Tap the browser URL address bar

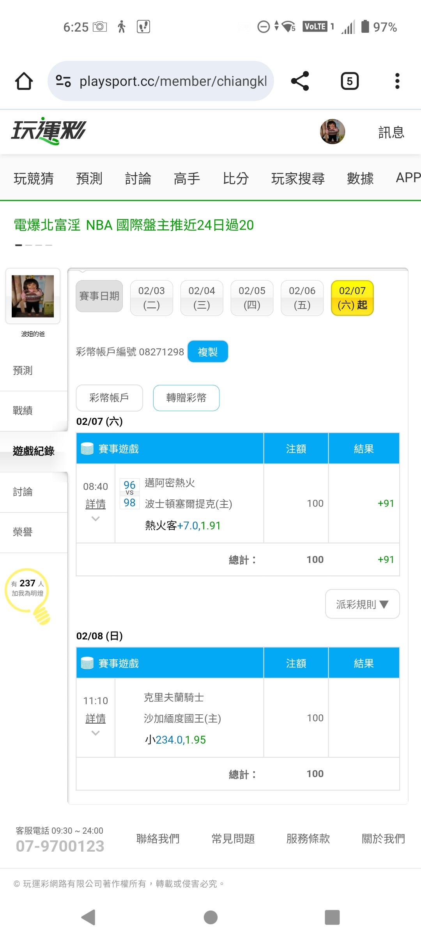click(x=173, y=81)
